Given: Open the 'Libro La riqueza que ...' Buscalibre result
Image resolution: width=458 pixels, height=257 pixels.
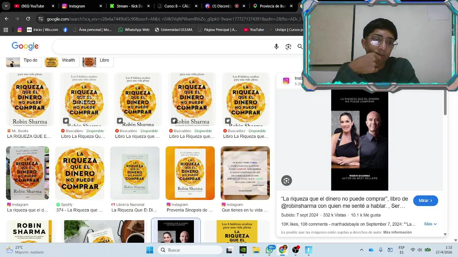Looking at the screenshot, I should pyautogui.click(x=138, y=99).
